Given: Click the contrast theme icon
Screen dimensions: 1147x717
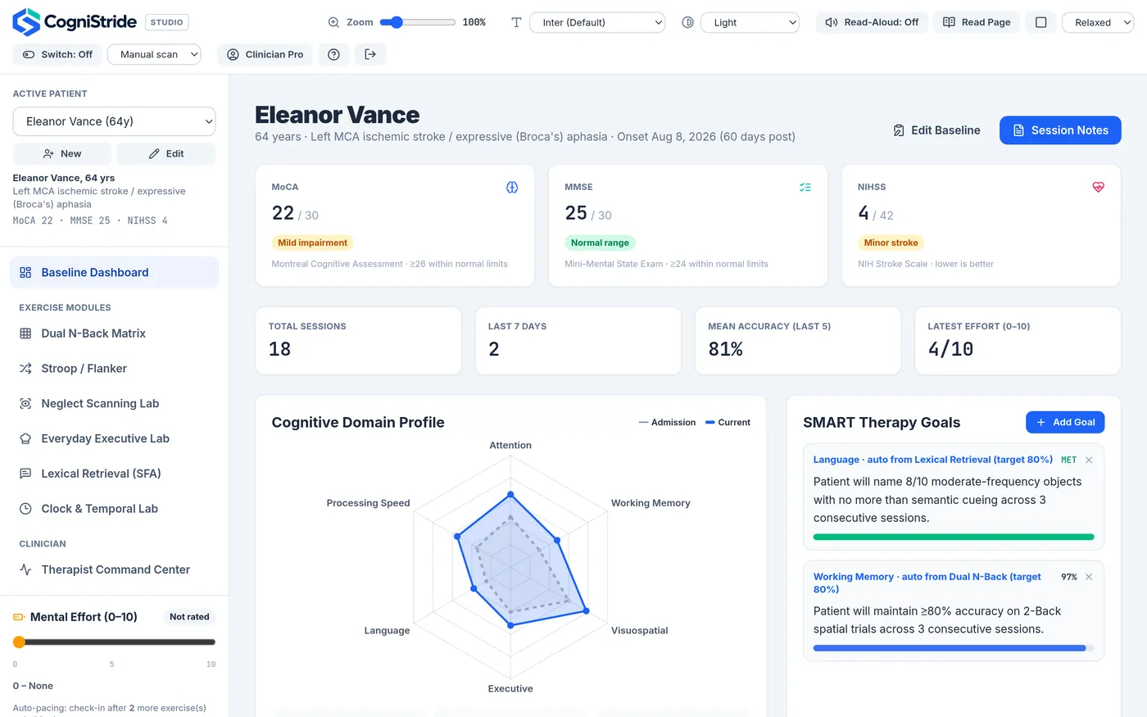Looking at the screenshot, I should pos(688,22).
